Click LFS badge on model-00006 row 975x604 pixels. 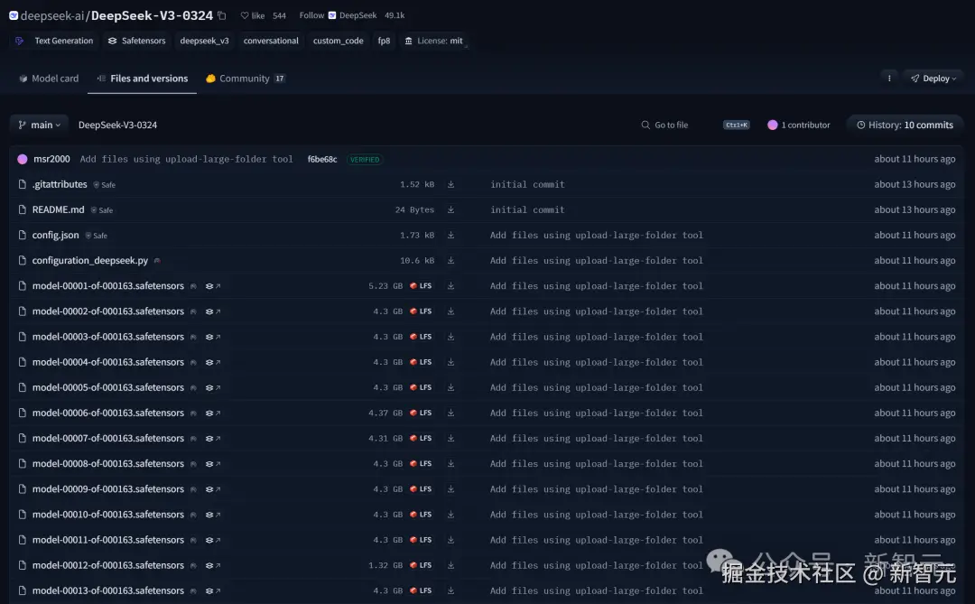click(x=421, y=413)
